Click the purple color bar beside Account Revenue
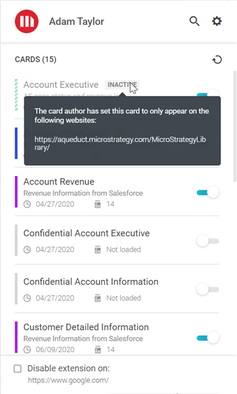 (x=16, y=192)
